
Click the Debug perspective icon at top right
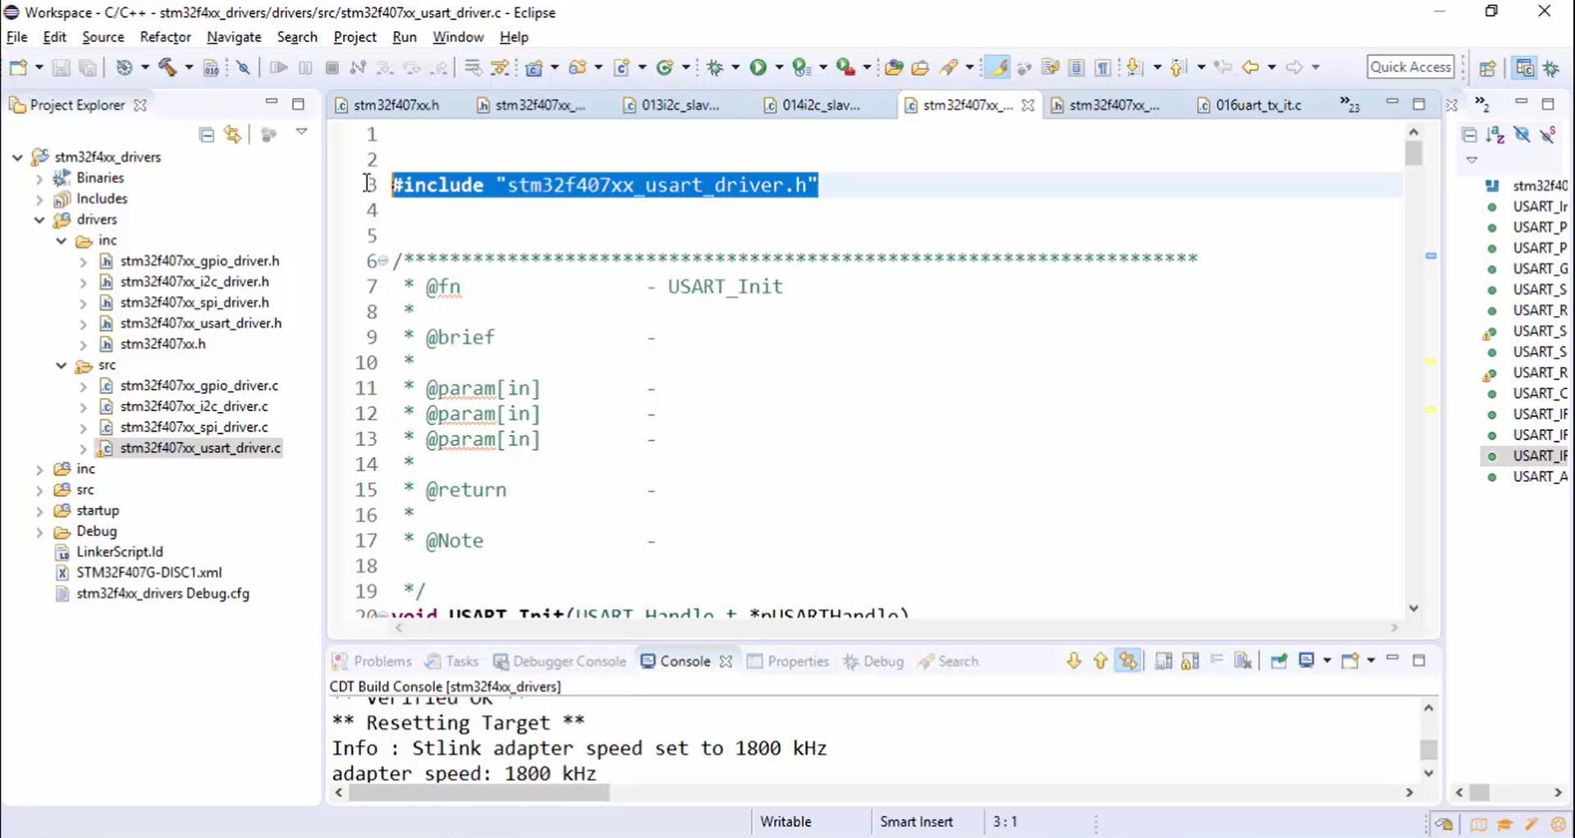point(1552,67)
